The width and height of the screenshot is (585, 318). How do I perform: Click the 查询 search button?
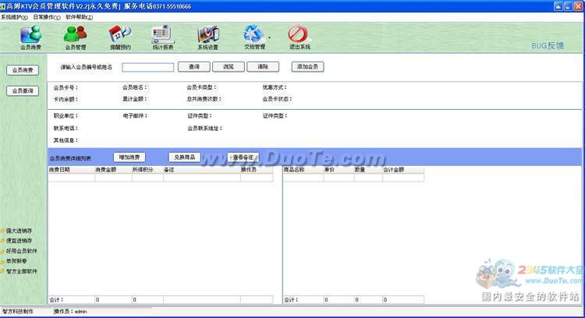(194, 67)
